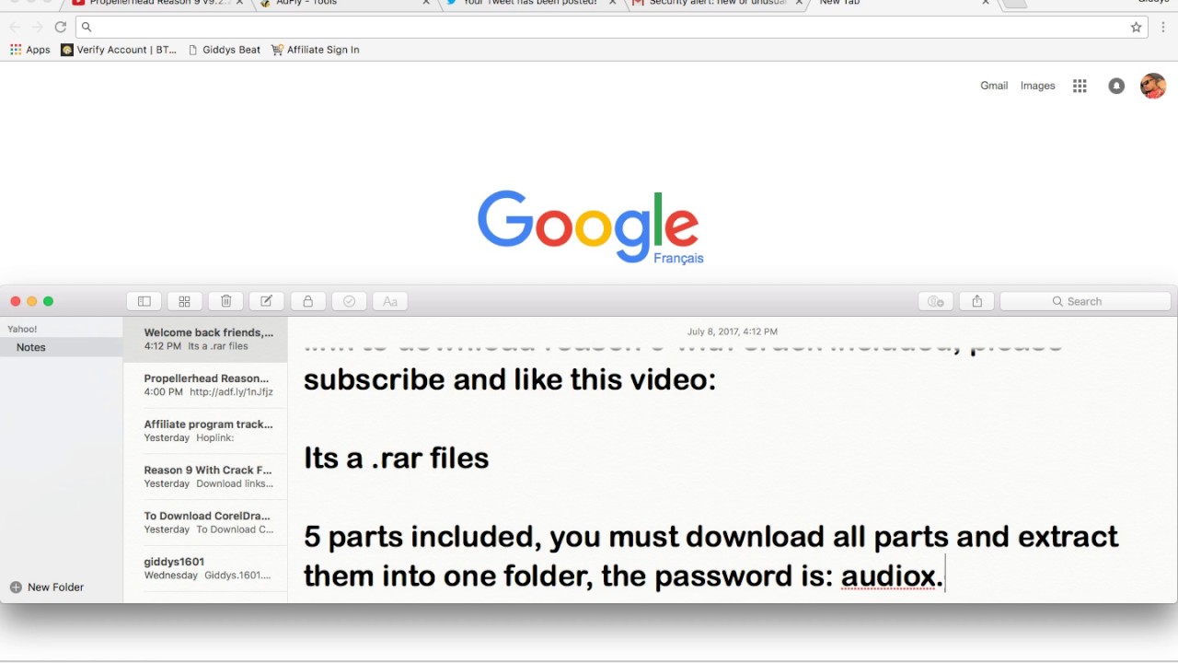The image size is (1178, 663).
Task: Open the 'Reason 9 With Crack F...' note
Action: pyautogui.click(x=205, y=477)
